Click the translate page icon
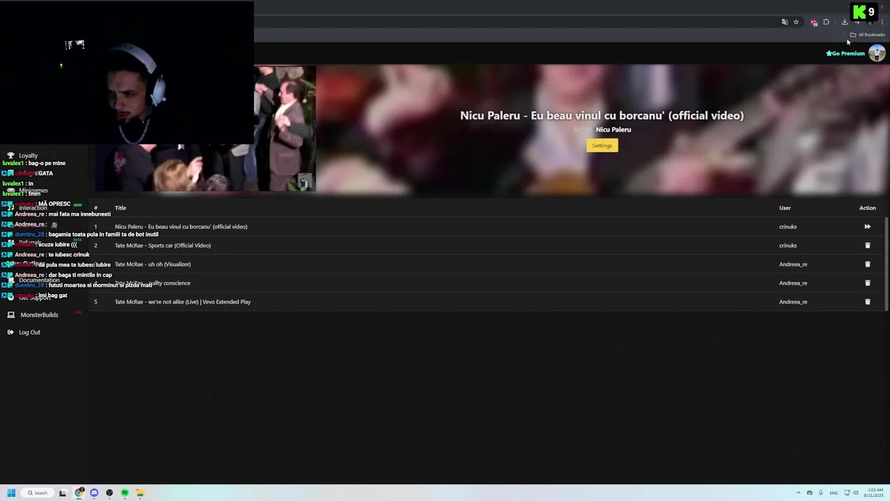The image size is (890, 501). coord(785,22)
